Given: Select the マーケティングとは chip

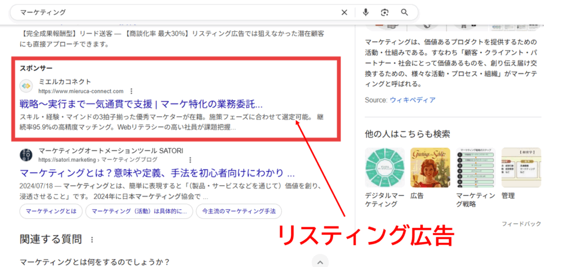Looking at the screenshot, I should pos(51,211).
